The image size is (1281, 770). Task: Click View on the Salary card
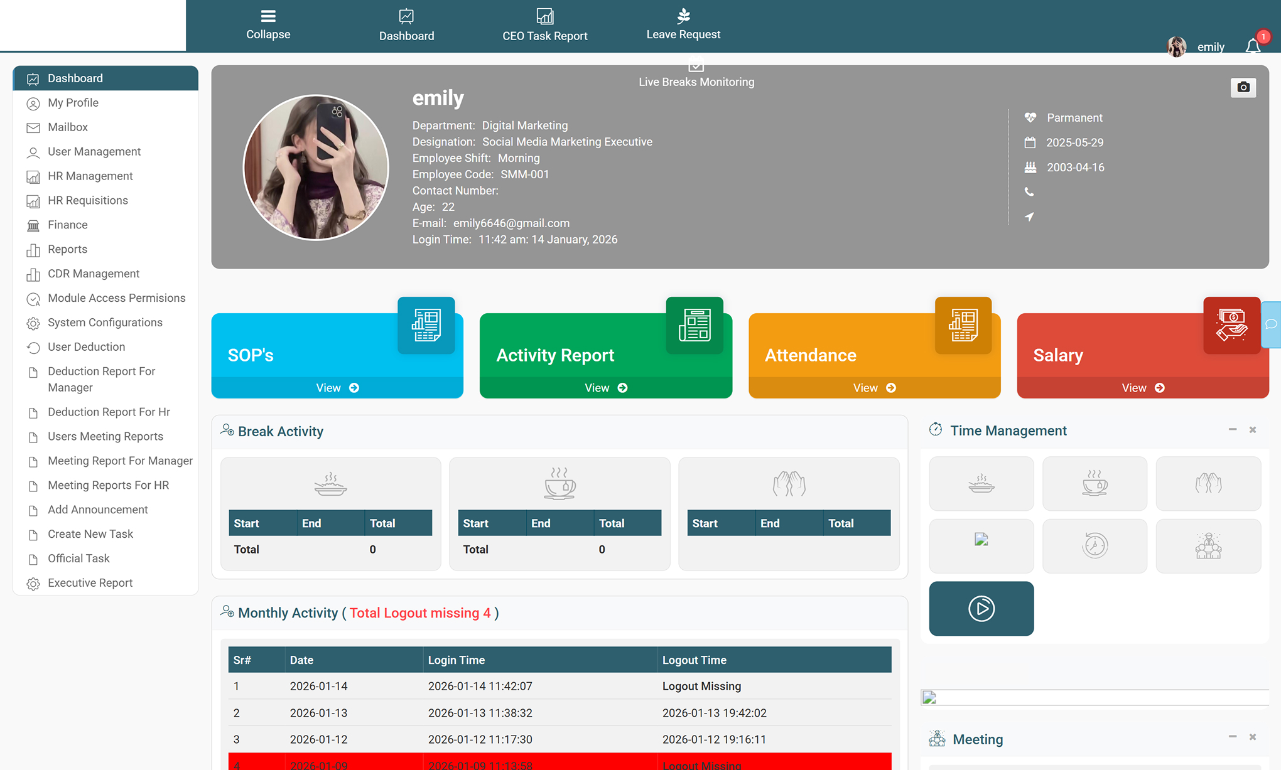(1143, 388)
